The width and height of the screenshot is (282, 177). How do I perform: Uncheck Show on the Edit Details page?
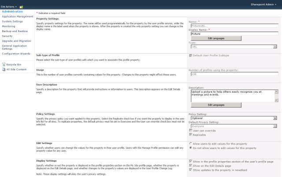[190, 166]
